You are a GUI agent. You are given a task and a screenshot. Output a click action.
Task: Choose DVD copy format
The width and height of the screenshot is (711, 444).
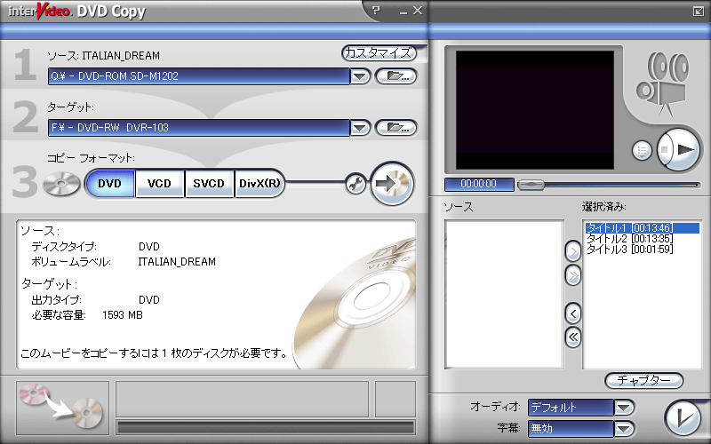pos(109,184)
